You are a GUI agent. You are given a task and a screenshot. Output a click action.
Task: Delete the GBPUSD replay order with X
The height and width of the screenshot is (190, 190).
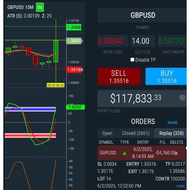[176, 153]
